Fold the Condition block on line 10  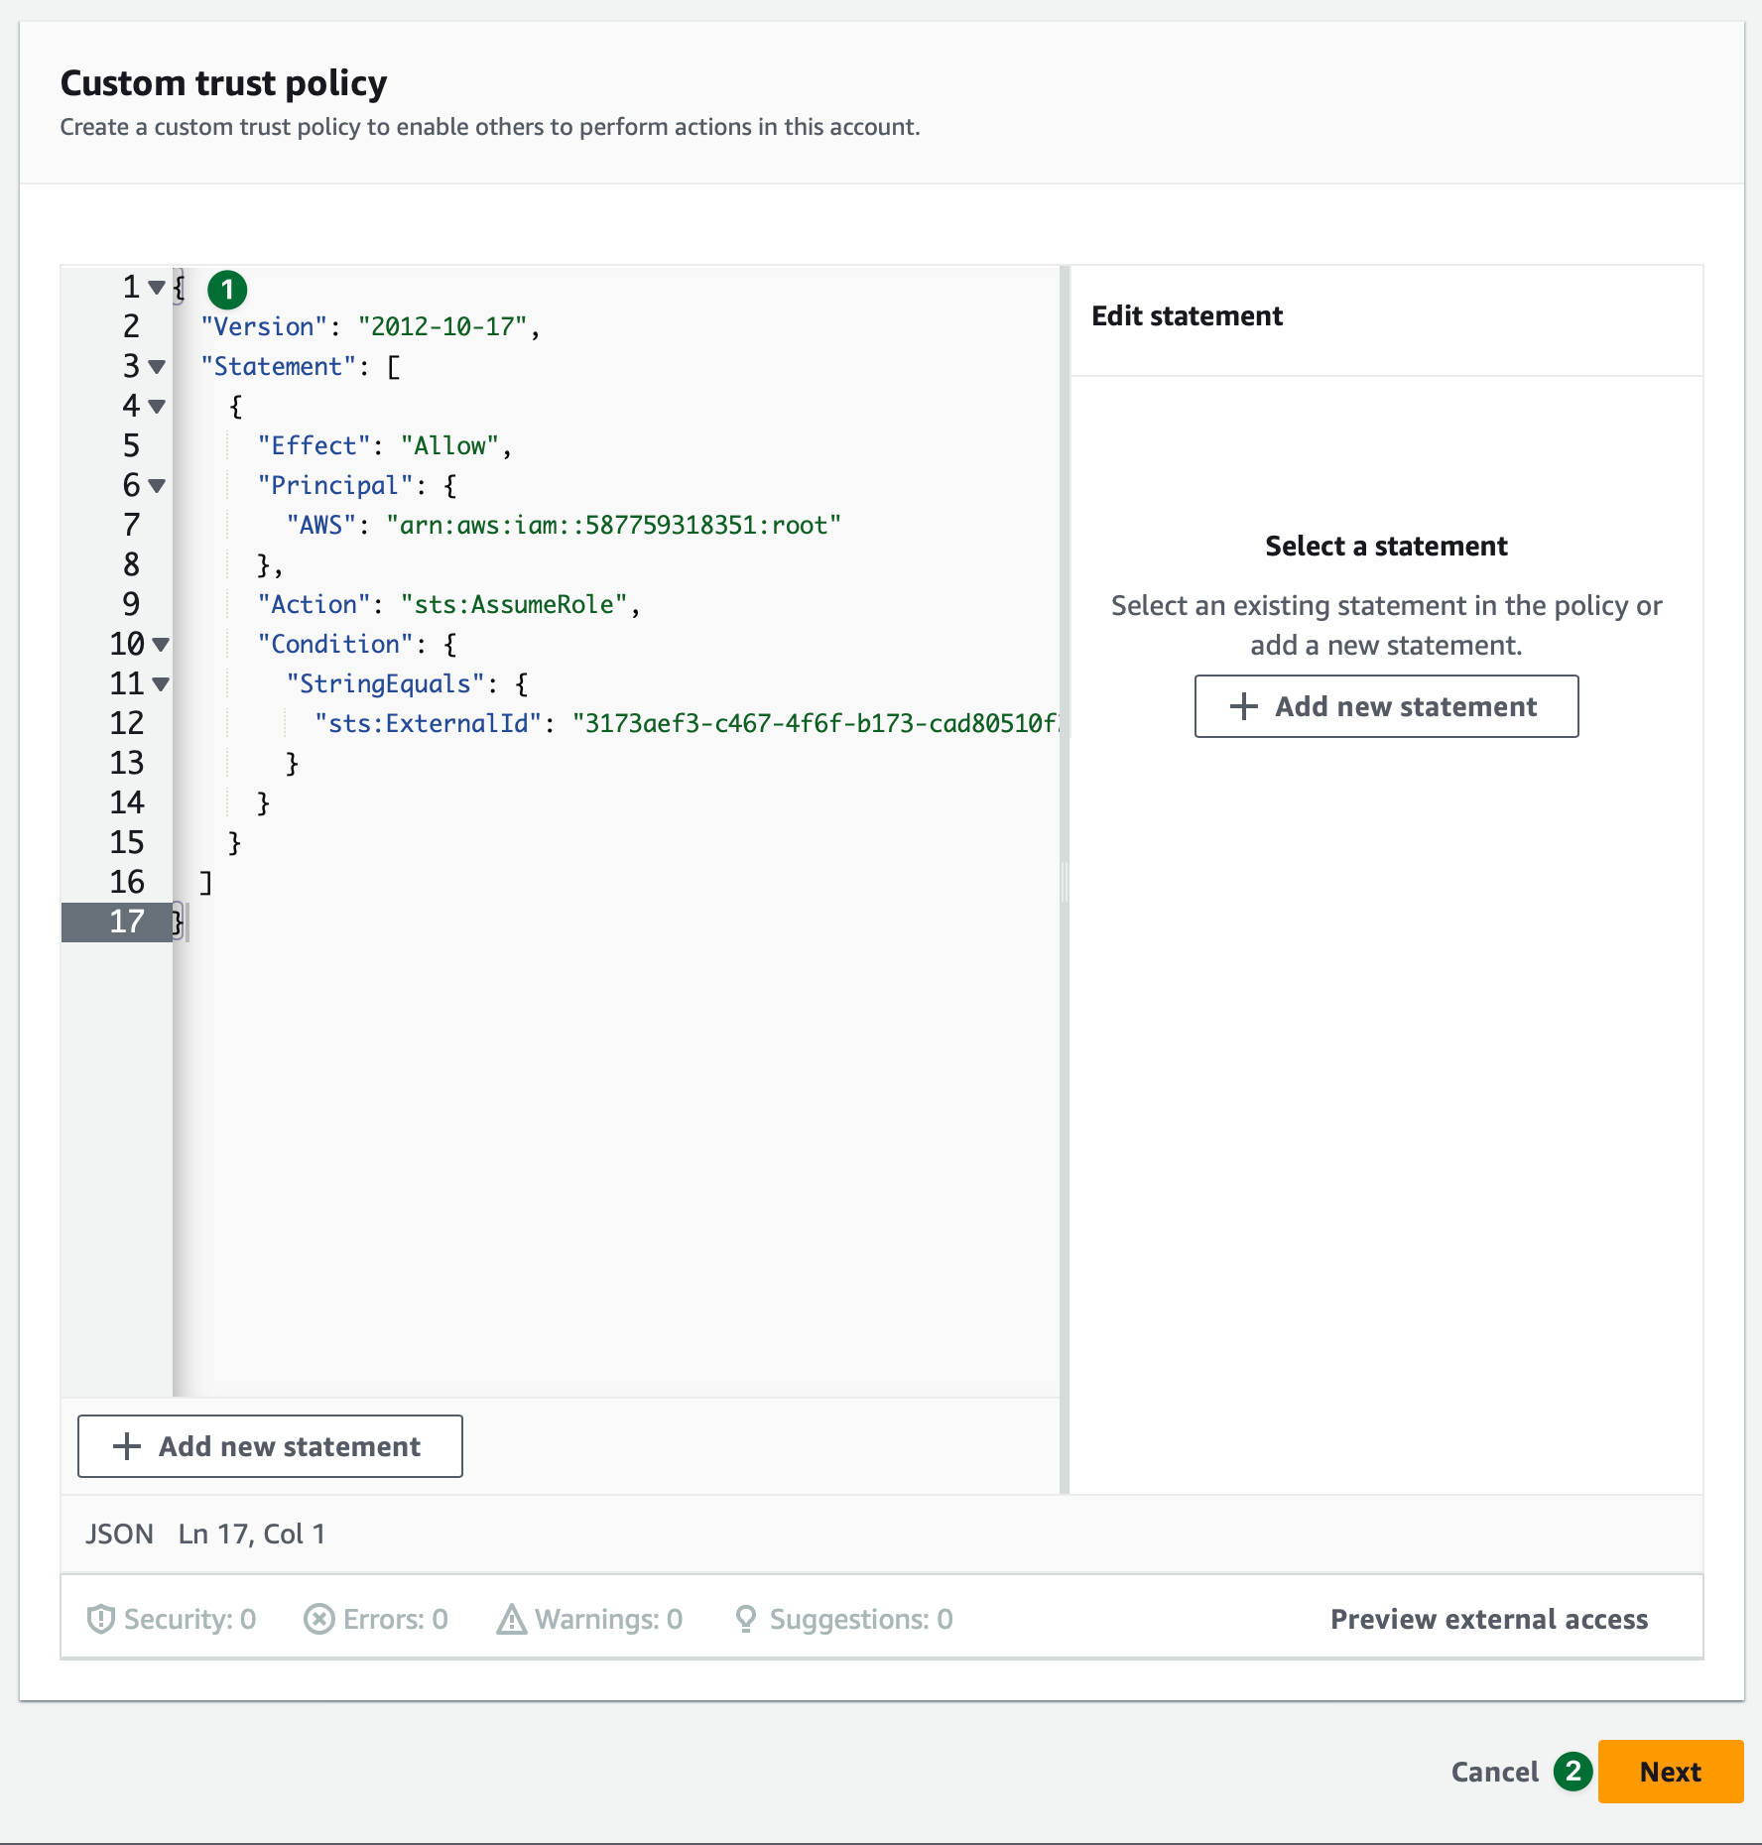coord(161,645)
